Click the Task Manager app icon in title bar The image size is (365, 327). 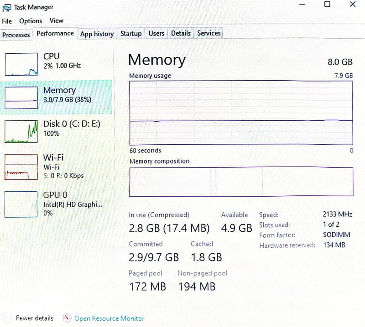(x=7, y=7)
